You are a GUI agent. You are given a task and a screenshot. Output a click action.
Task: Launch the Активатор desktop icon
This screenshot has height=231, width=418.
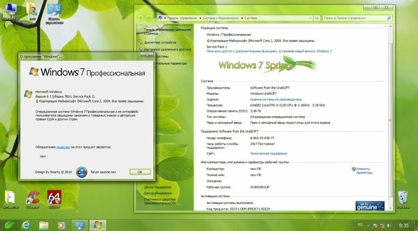click(10, 199)
